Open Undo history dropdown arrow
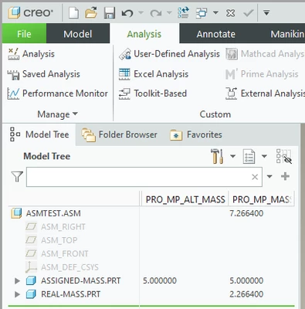Screen dimensions: 305x309 point(141,12)
